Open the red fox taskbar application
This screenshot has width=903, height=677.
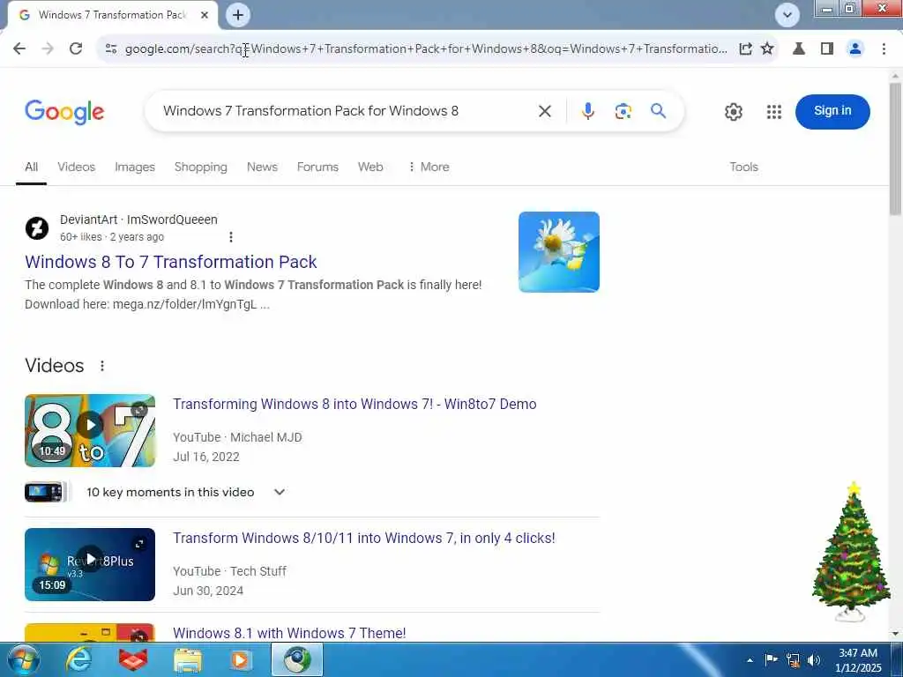(132, 659)
